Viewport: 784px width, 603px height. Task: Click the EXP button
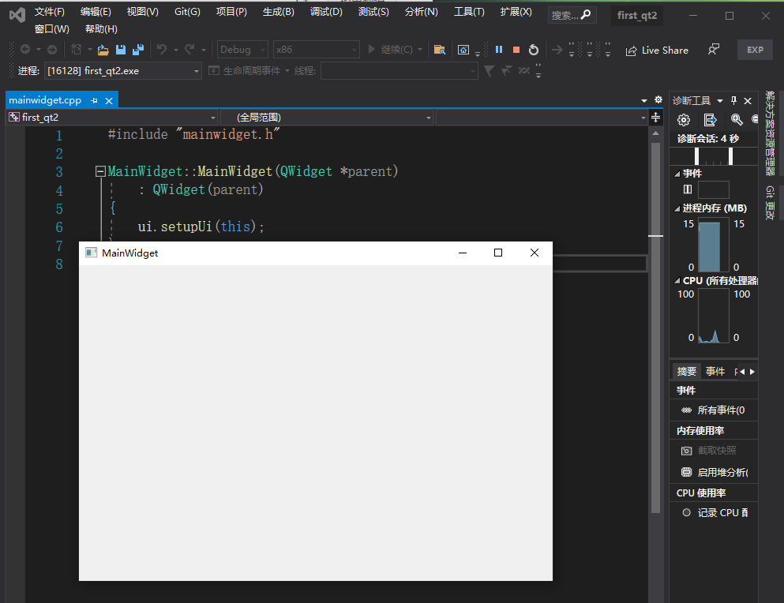click(755, 50)
